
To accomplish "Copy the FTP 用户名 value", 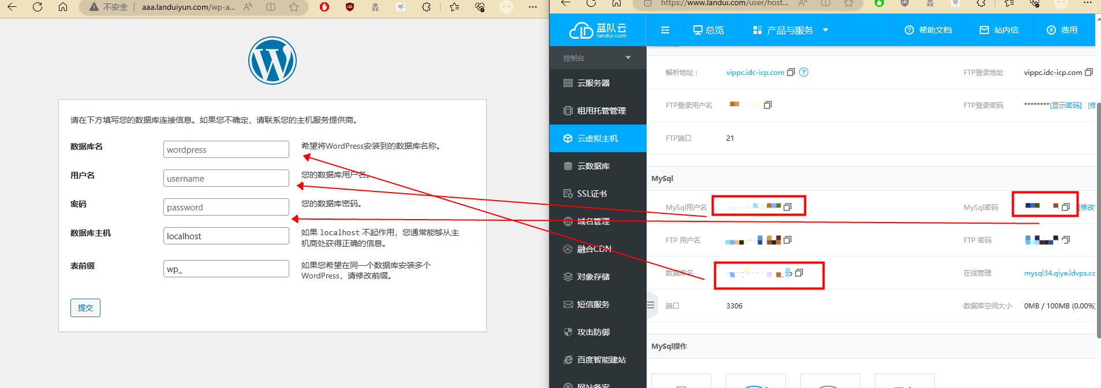I will (x=788, y=240).
